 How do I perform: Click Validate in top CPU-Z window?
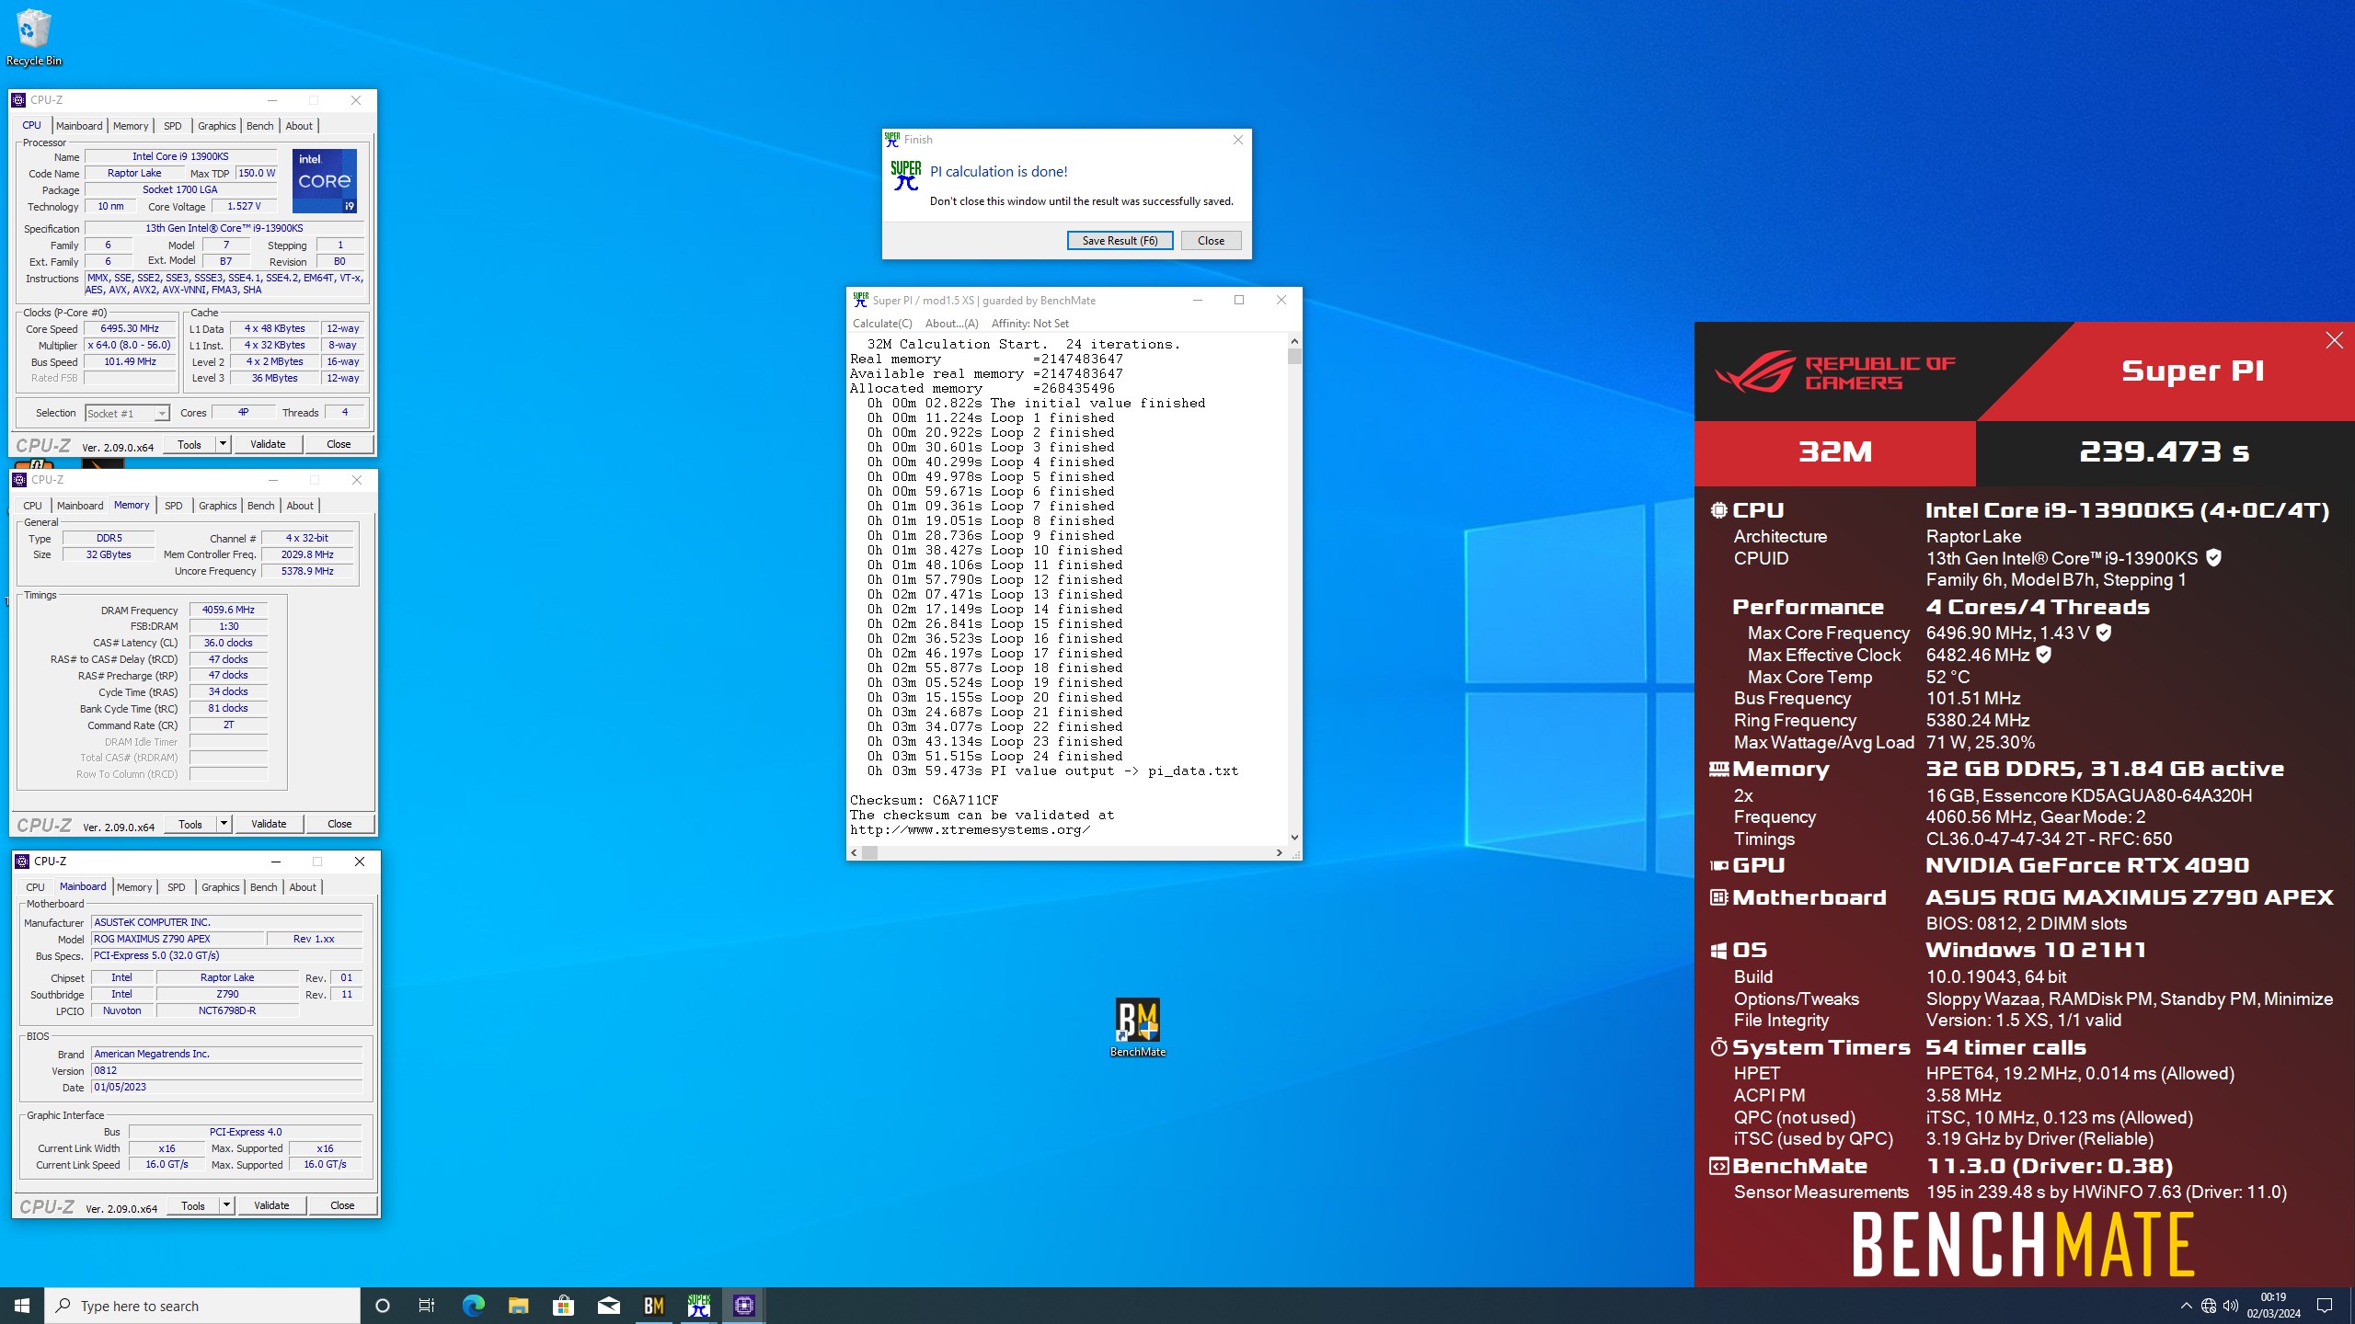click(x=268, y=444)
